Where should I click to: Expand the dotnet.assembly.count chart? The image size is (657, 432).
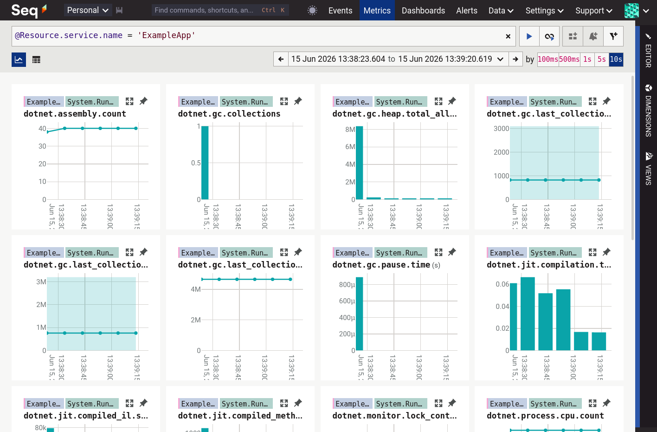point(129,101)
